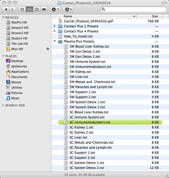The width and height of the screenshot is (169, 178).
Task: Expand the Contact Plus 4 Presets folder
Action: pyautogui.click(x=55, y=31)
